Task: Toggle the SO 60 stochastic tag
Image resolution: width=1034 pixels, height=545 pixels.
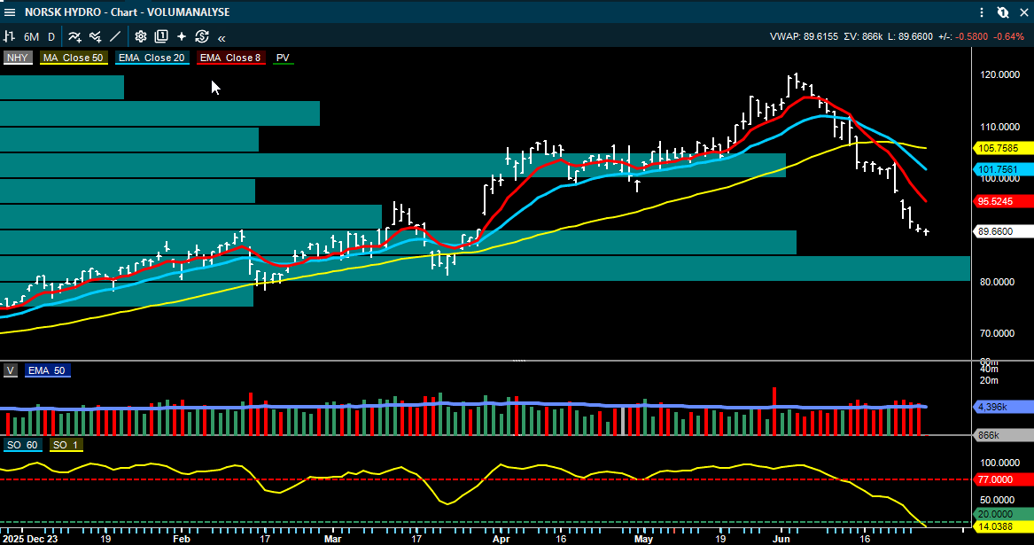Action: point(22,445)
